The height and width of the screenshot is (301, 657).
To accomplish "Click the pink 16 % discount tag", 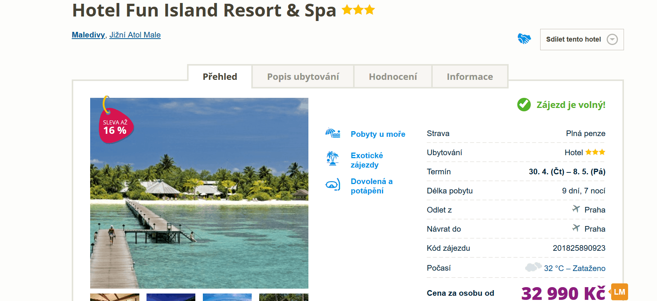I will (115, 127).
